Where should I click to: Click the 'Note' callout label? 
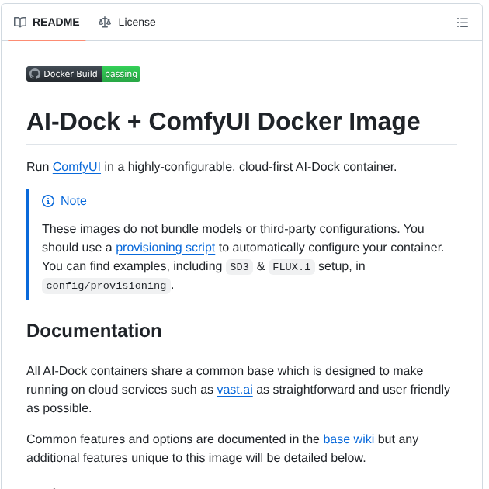(74, 201)
